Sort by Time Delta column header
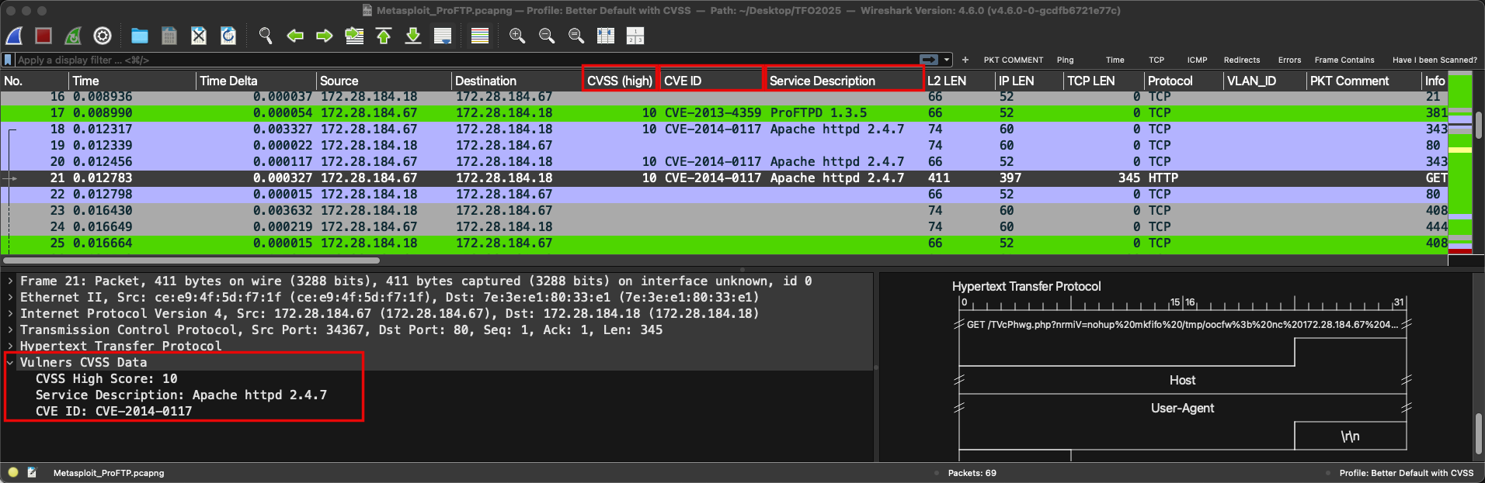 pos(256,81)
